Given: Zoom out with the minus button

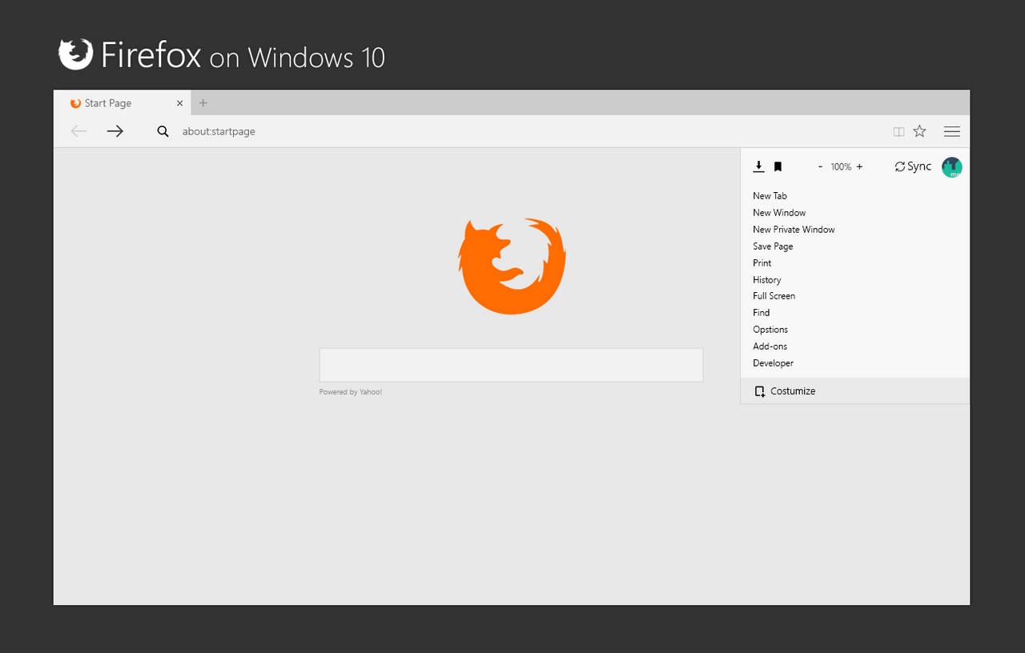Looking at the screenshot, I should click(x=820, y=166).
